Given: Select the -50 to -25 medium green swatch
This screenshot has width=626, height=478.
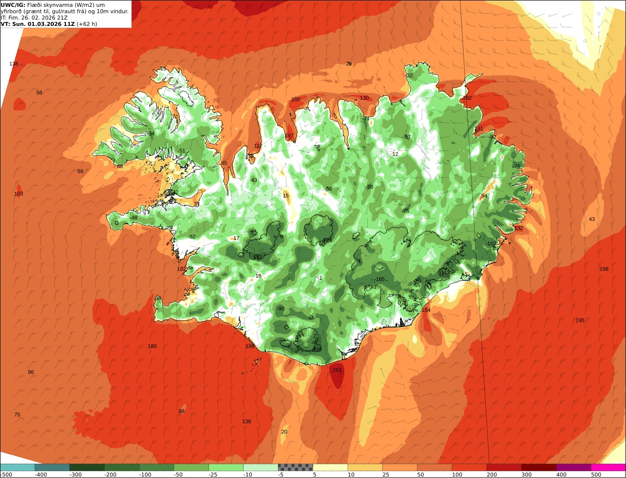Looking at the screenshot, I should click(x=191, y=468).
